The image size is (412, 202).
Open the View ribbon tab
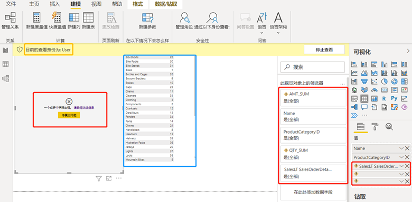click(97, 4)
